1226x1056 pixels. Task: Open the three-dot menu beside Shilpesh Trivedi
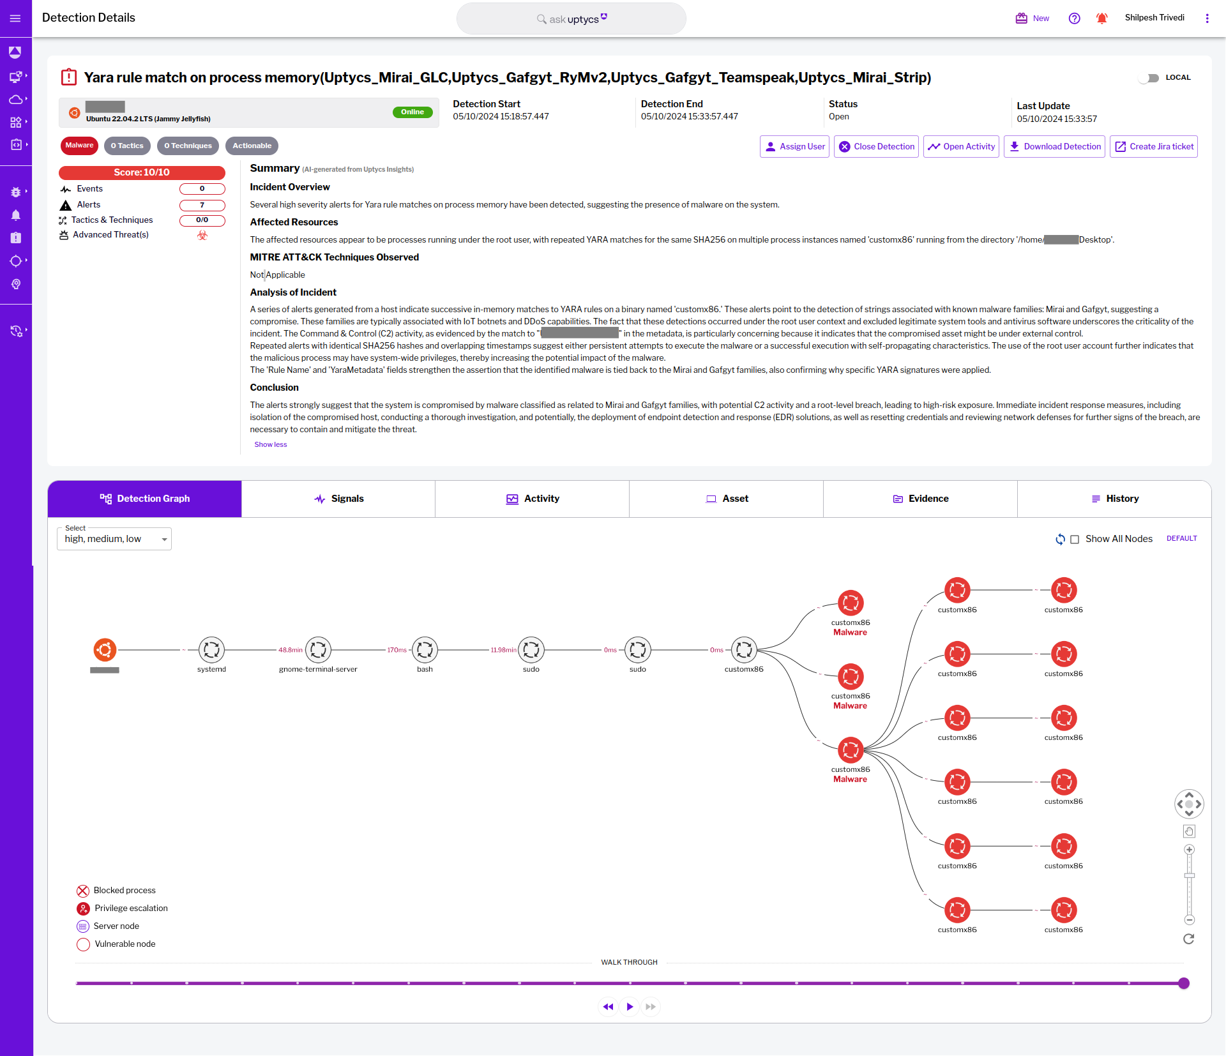[1207, 18]
